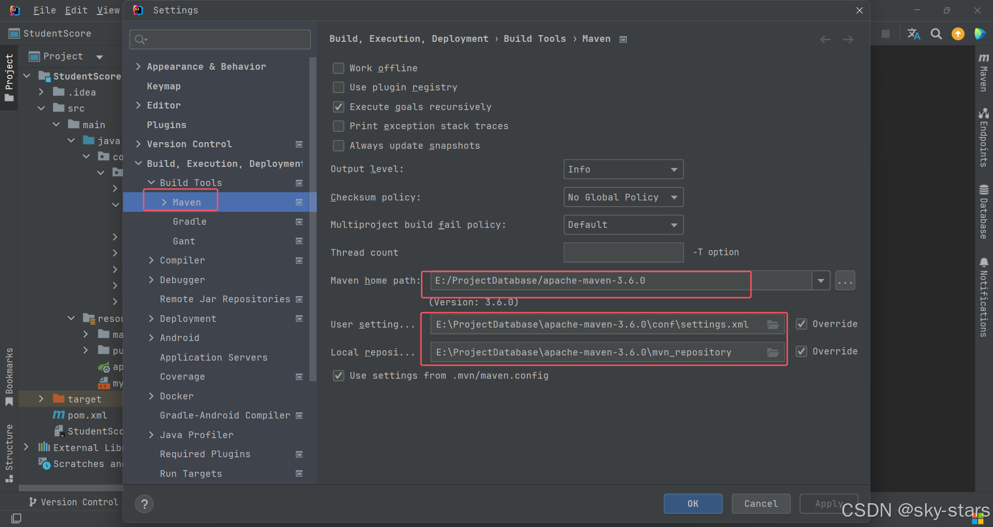Open the Edit menu

[76, 10]
